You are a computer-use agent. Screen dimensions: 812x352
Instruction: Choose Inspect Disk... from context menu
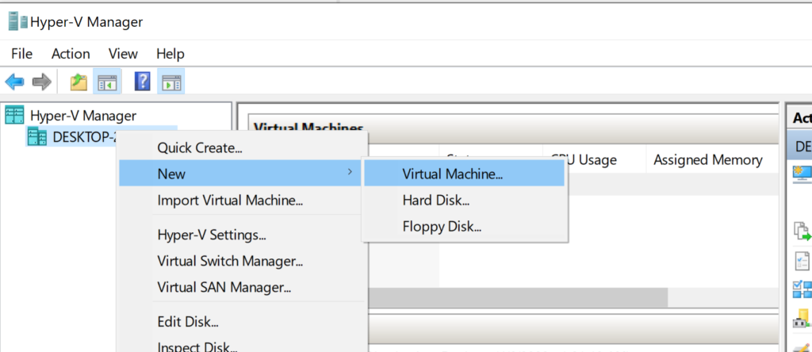(x=240, y=346)
